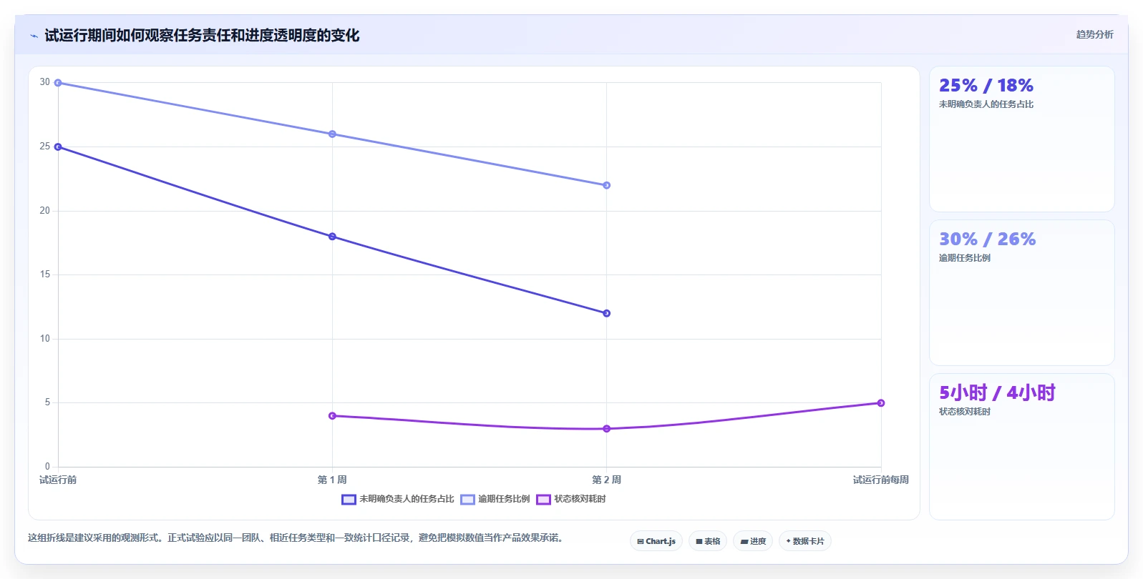Click the 第 1 周 axis label
1143x579 pixels.
[x=332, y=480]
